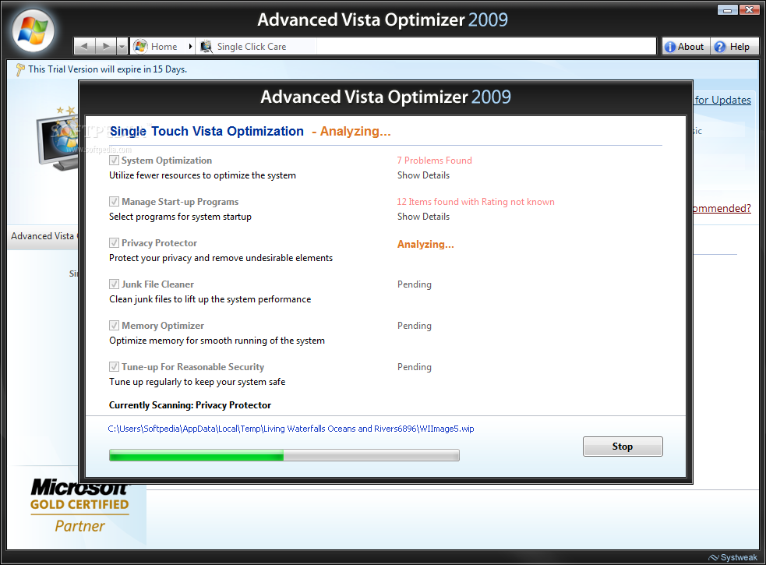Click 'Utilize fewer resources to optimize the system'
The width and height of the screenshot is (766, 565).
203,175
